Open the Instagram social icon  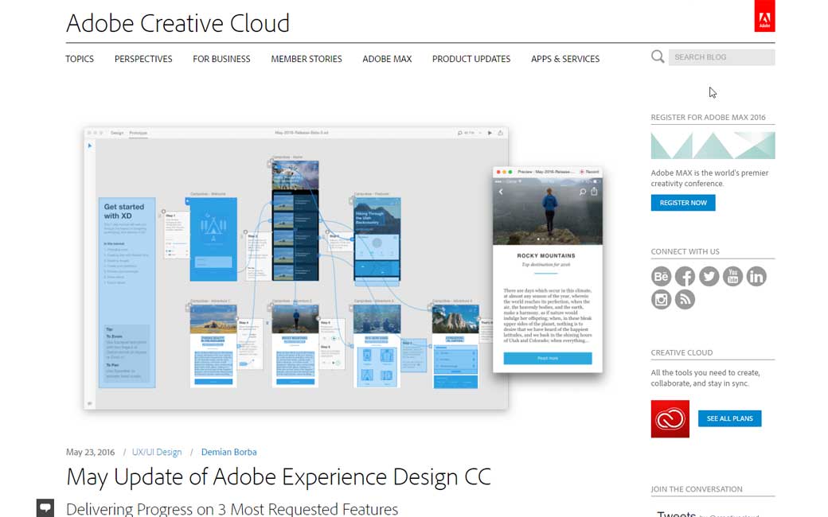point(662,299)
